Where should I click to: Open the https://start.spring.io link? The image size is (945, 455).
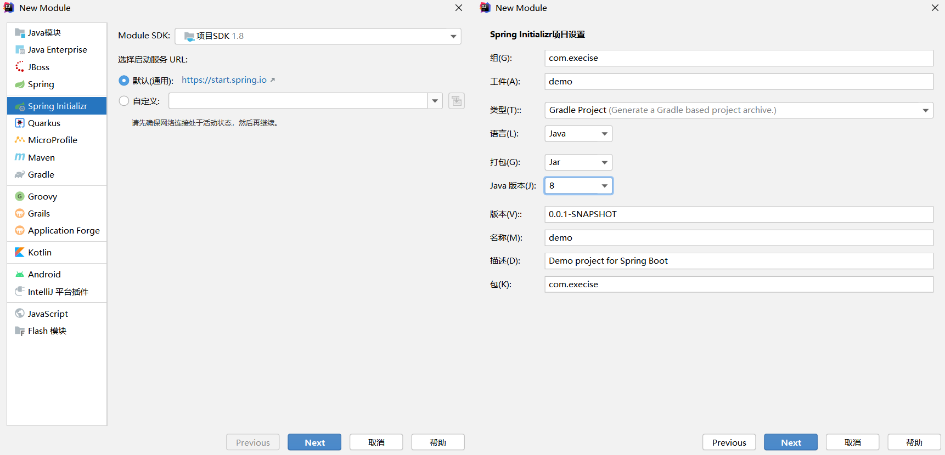[224, 80]
